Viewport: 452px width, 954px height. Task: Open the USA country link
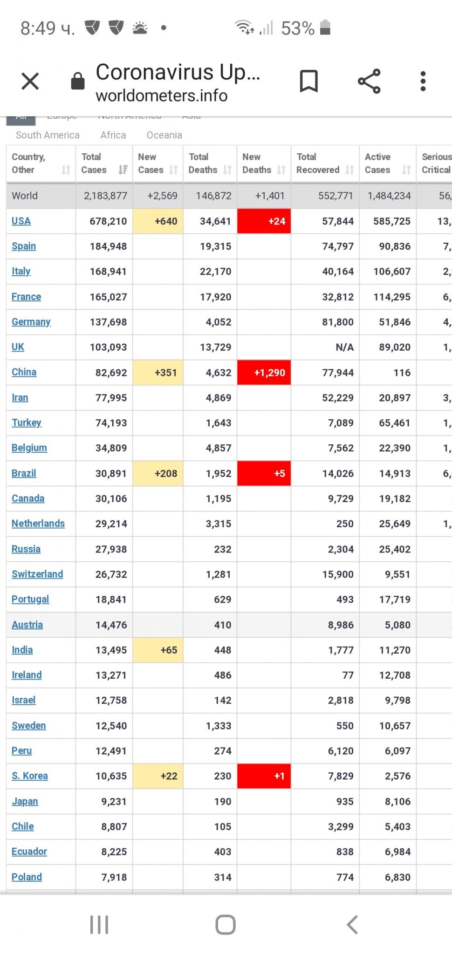(21, 221)
